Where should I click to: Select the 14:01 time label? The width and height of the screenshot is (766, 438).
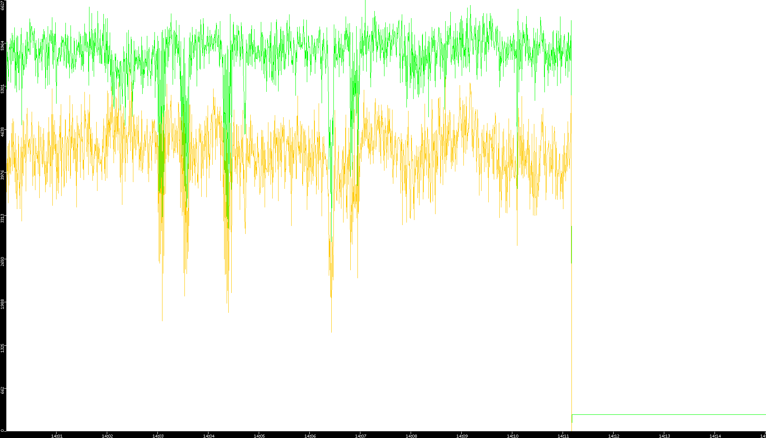point(57,436)
